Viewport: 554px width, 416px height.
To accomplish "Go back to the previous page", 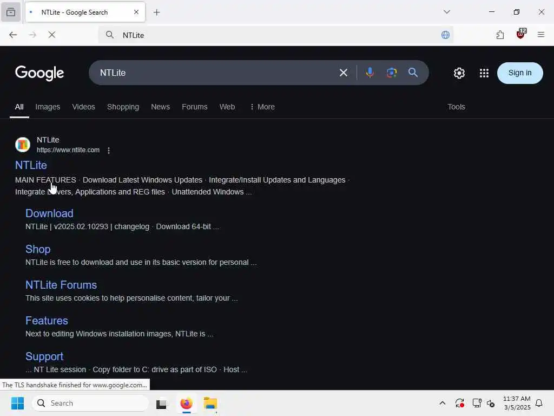I will click(x=13, y=35).
